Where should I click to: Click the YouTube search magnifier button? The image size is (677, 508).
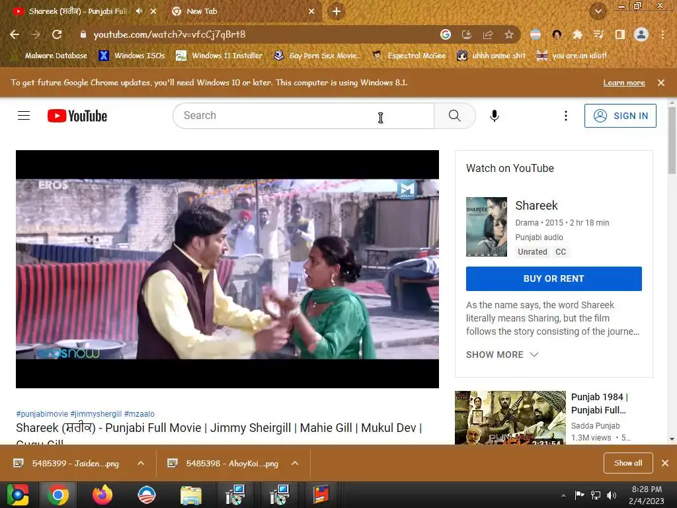pyautogui.click(x=455, y=116)
